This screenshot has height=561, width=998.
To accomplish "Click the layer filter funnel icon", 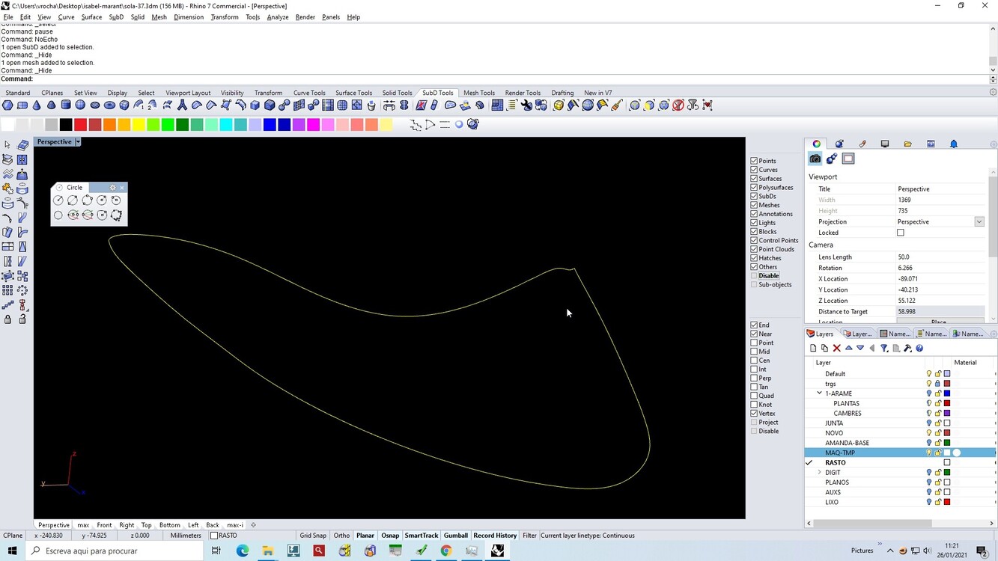I will coord(884,348).
